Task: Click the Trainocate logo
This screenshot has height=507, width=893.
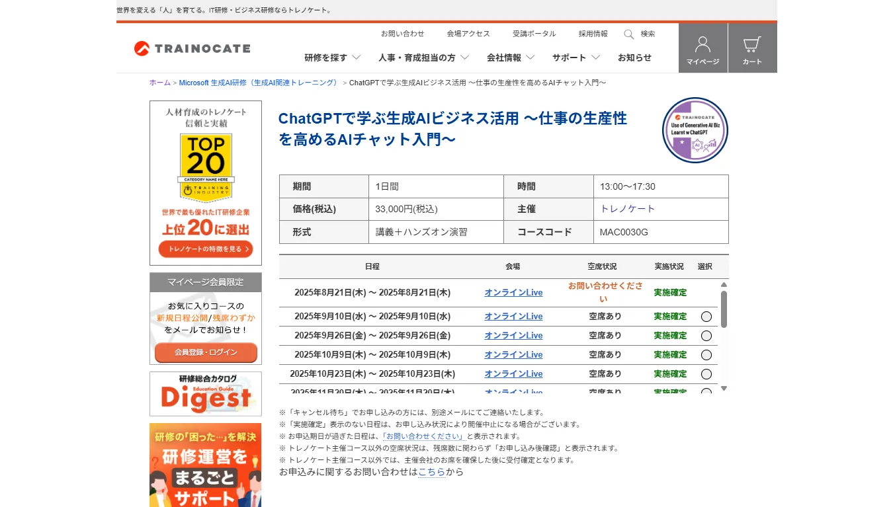Action: [192, 48]
